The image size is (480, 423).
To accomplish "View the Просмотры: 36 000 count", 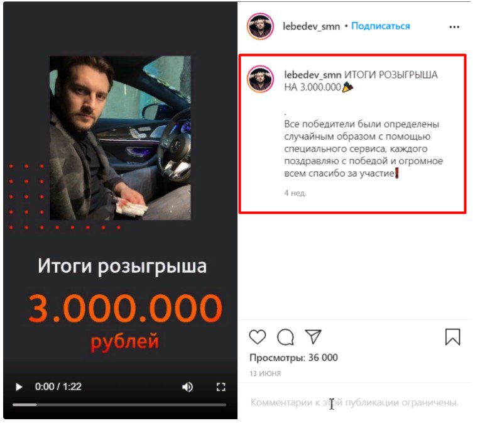I will coord(293,358).
